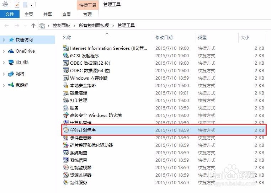This screenshot has width=271, height=193.
Task: Expand the 此电脑 tree node
Action: click(4, 63)
